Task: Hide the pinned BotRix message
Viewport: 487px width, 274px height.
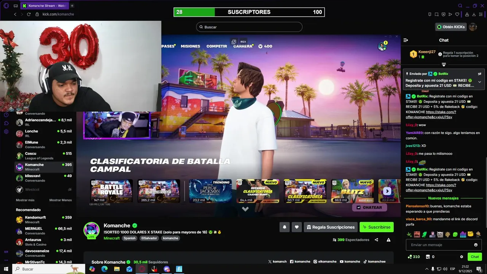Action: click(479, 74)
